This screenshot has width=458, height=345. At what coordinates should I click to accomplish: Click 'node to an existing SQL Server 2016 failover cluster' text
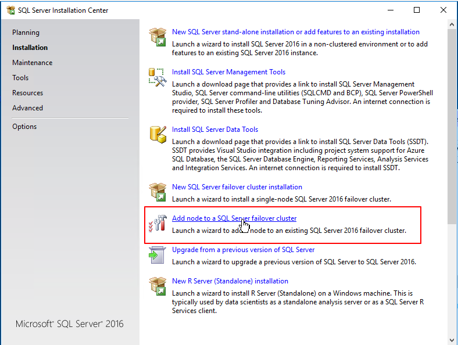click(328, 231)
